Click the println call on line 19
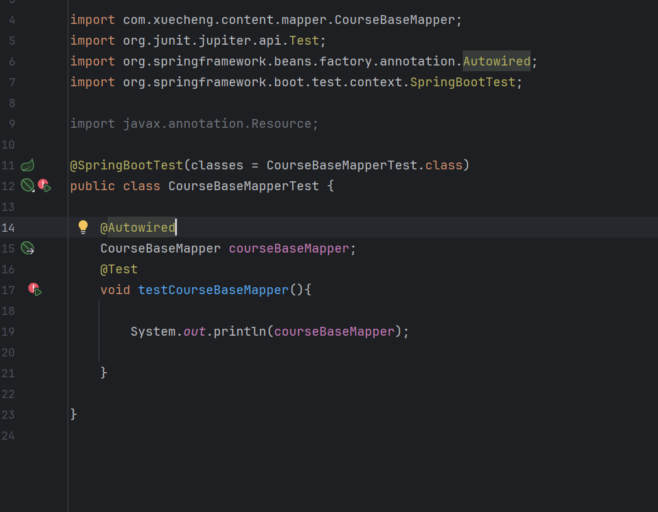 coord(240,331)
